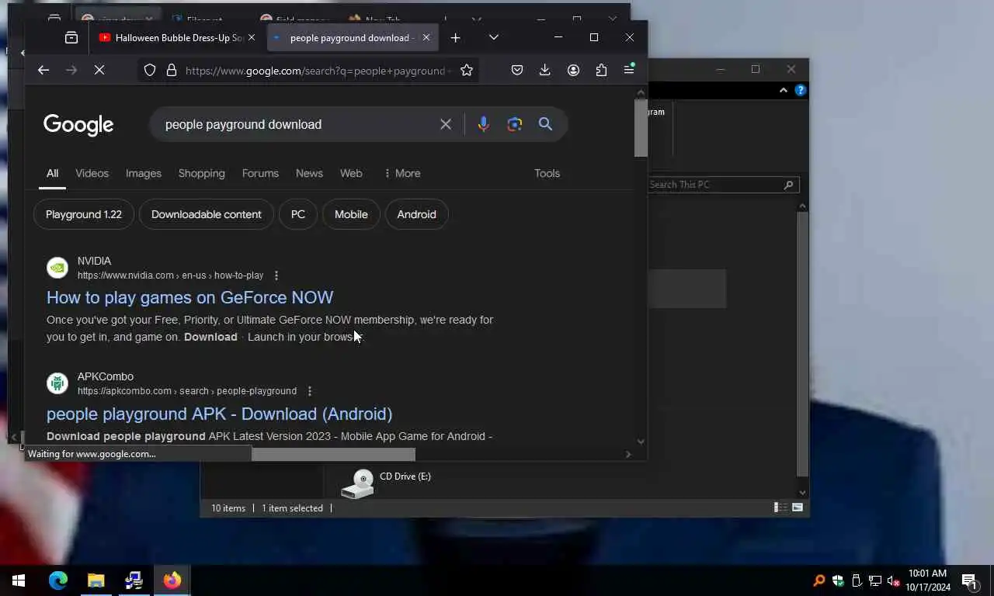Switch to Videos results

tap(92, 173)
